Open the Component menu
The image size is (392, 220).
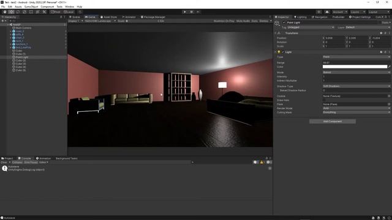pos(47,7)
